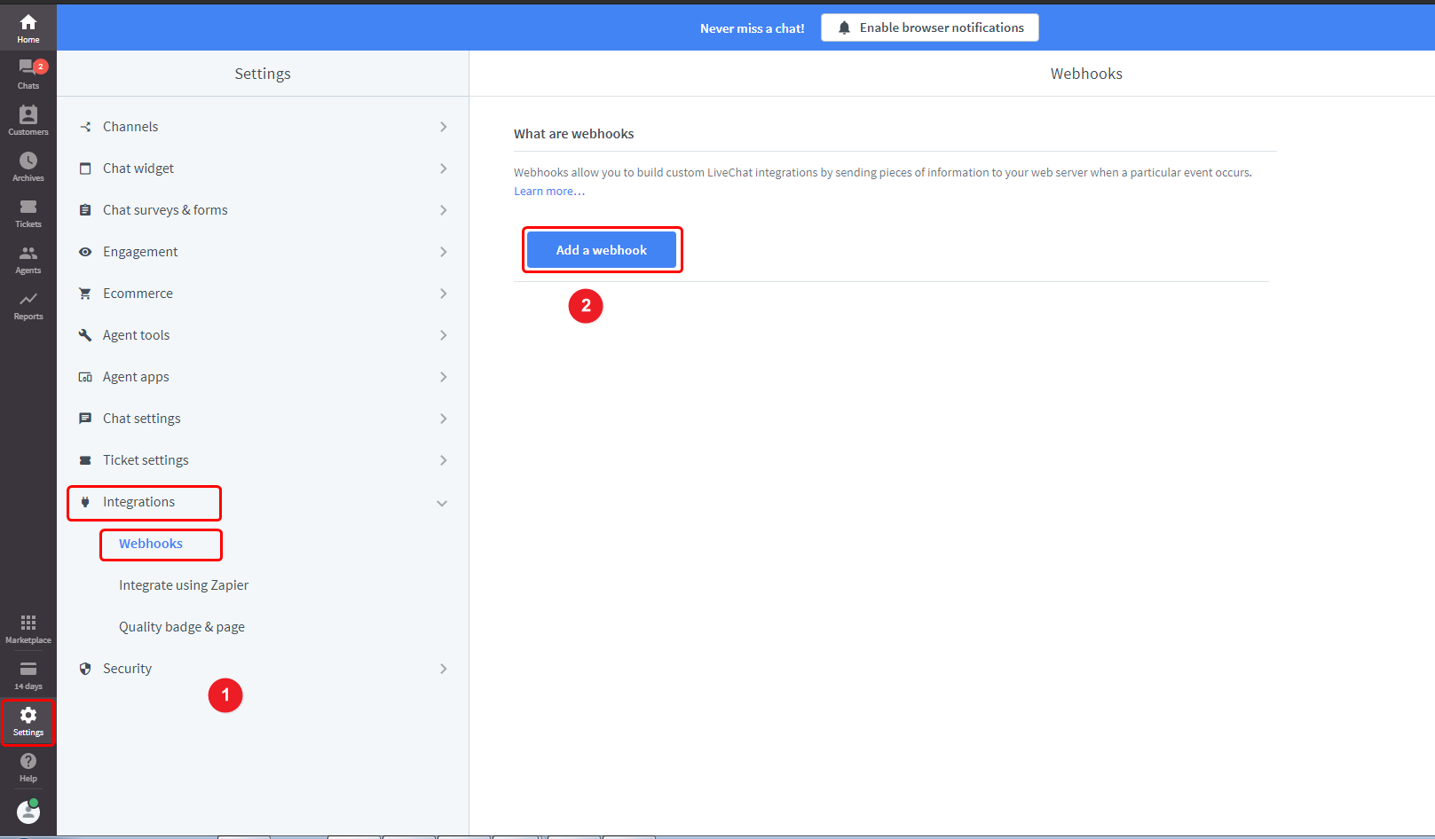Screen dimensions: 1435x839
Task: Select Integrate using Zapier item
Action: [184, 585]
